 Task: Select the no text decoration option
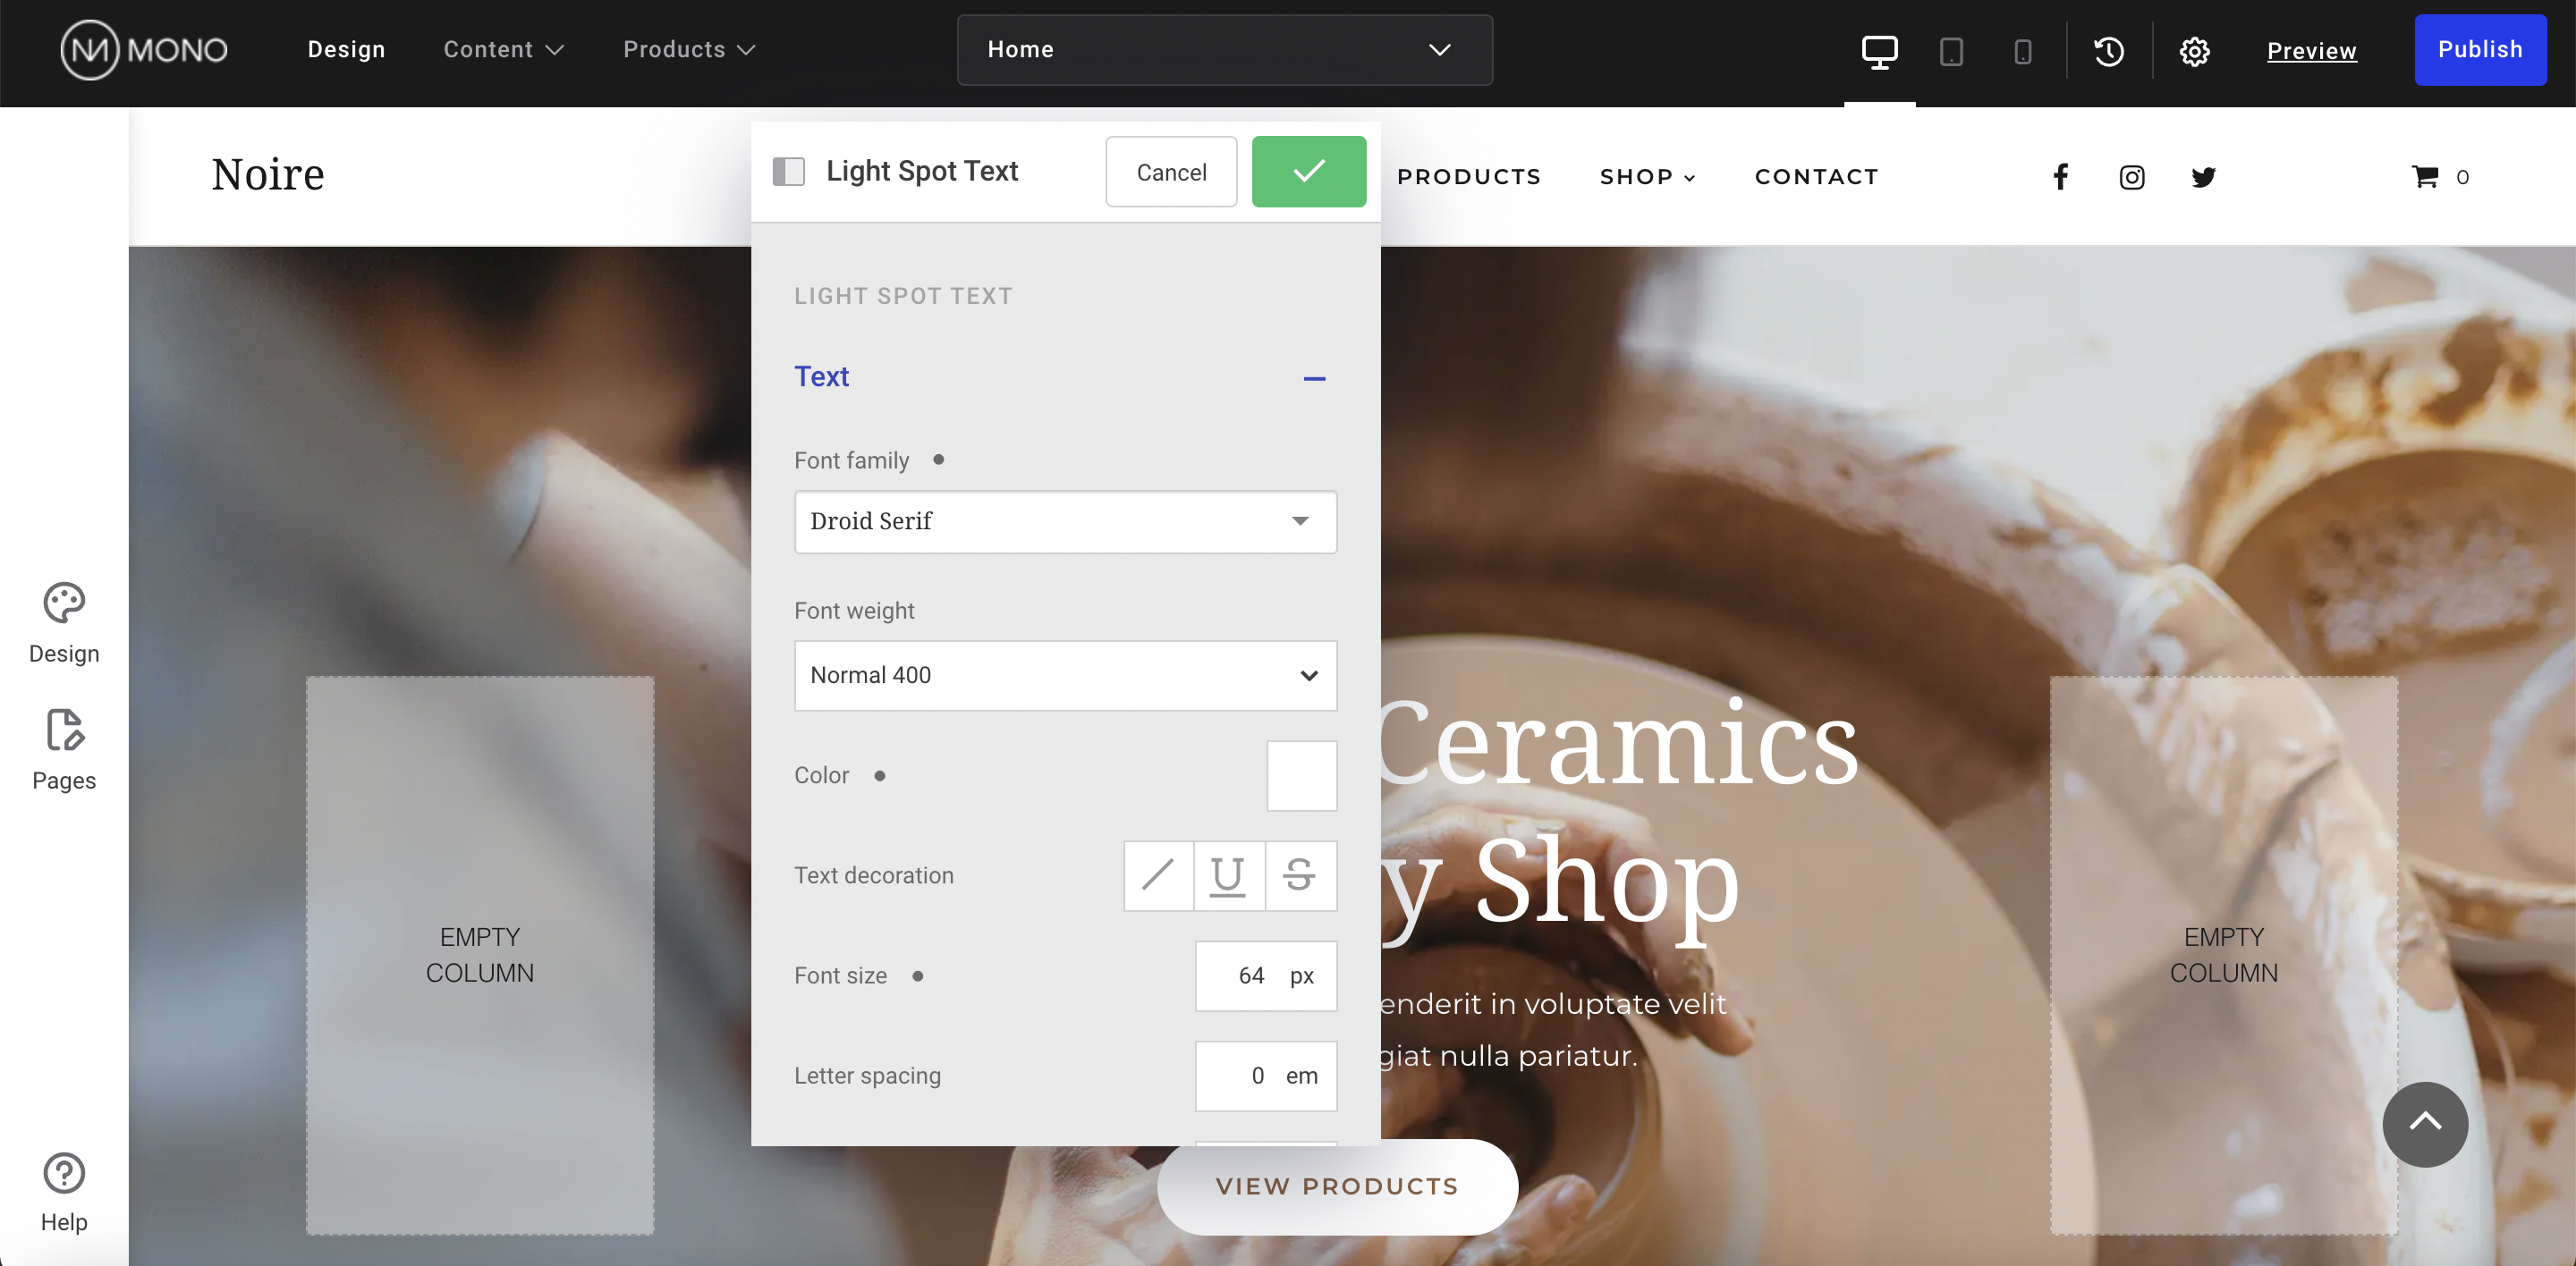1158,875
